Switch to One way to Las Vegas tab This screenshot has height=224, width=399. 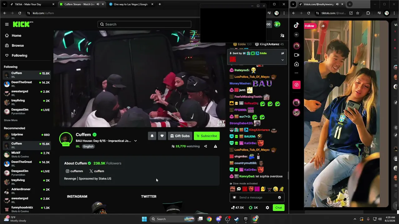(x=131, y=4)
